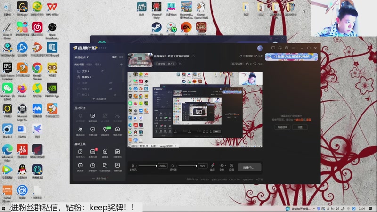Open message bubble icon in title bar
Screen dimensions: 377x212
[x=273, y=48]
